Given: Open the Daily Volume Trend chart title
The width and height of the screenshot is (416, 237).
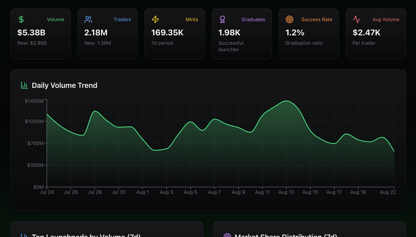Looking at the screenshot, I should 65,85.
